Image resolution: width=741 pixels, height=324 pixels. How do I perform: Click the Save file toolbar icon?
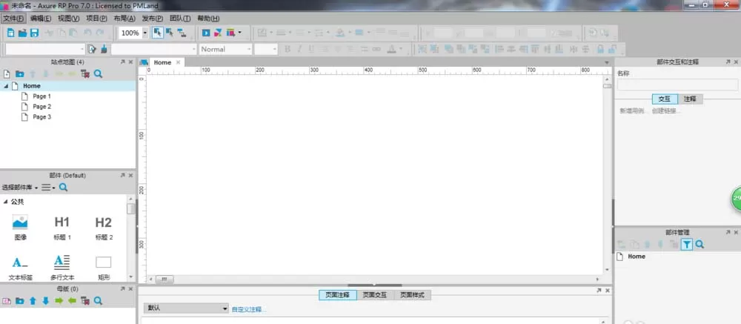click(x=35, y=33)
